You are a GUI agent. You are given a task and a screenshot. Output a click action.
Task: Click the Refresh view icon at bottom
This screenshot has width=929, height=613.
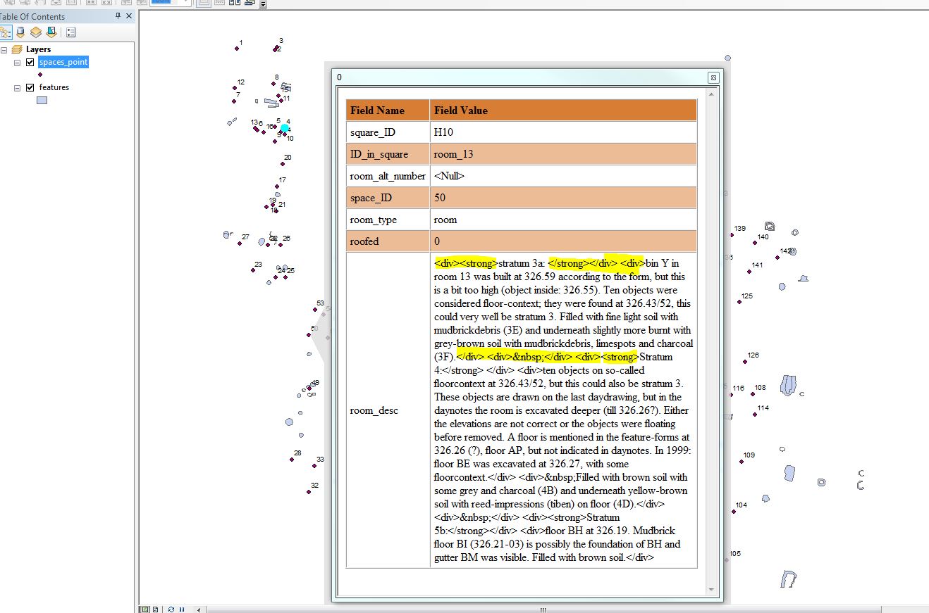click(171, 609)
